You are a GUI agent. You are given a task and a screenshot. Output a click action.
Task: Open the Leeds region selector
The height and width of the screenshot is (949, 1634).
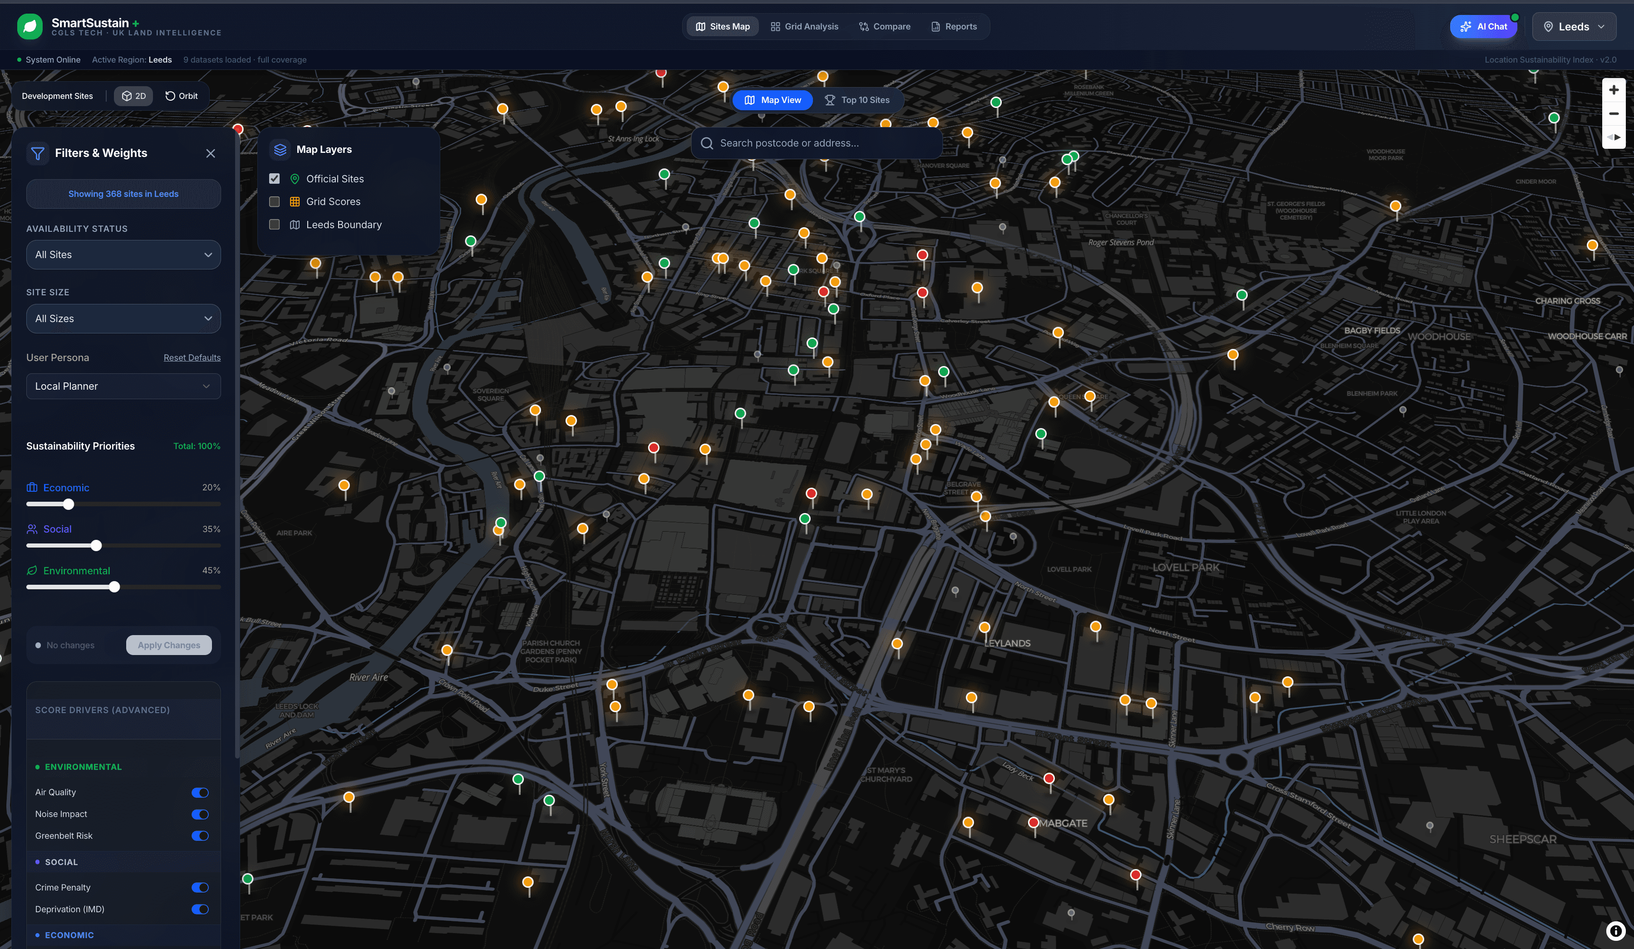1574,27
